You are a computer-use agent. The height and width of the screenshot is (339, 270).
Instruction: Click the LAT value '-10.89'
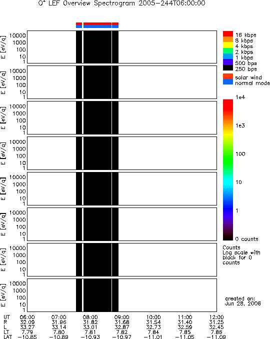pos(59,337)
